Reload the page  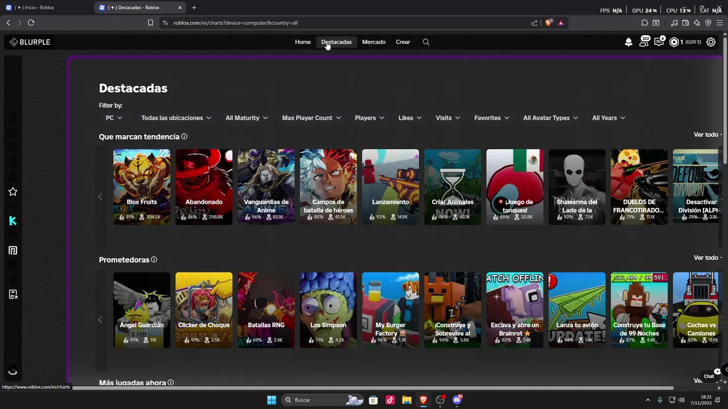point(31,23)
